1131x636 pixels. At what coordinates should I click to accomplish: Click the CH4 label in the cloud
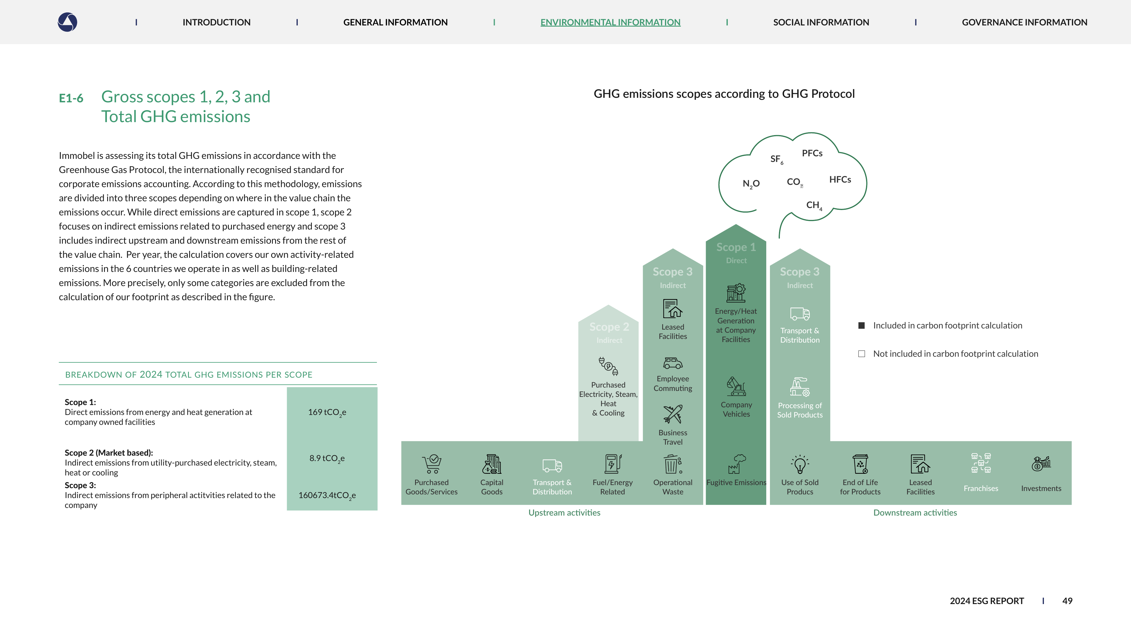click(x=814, y=205)
